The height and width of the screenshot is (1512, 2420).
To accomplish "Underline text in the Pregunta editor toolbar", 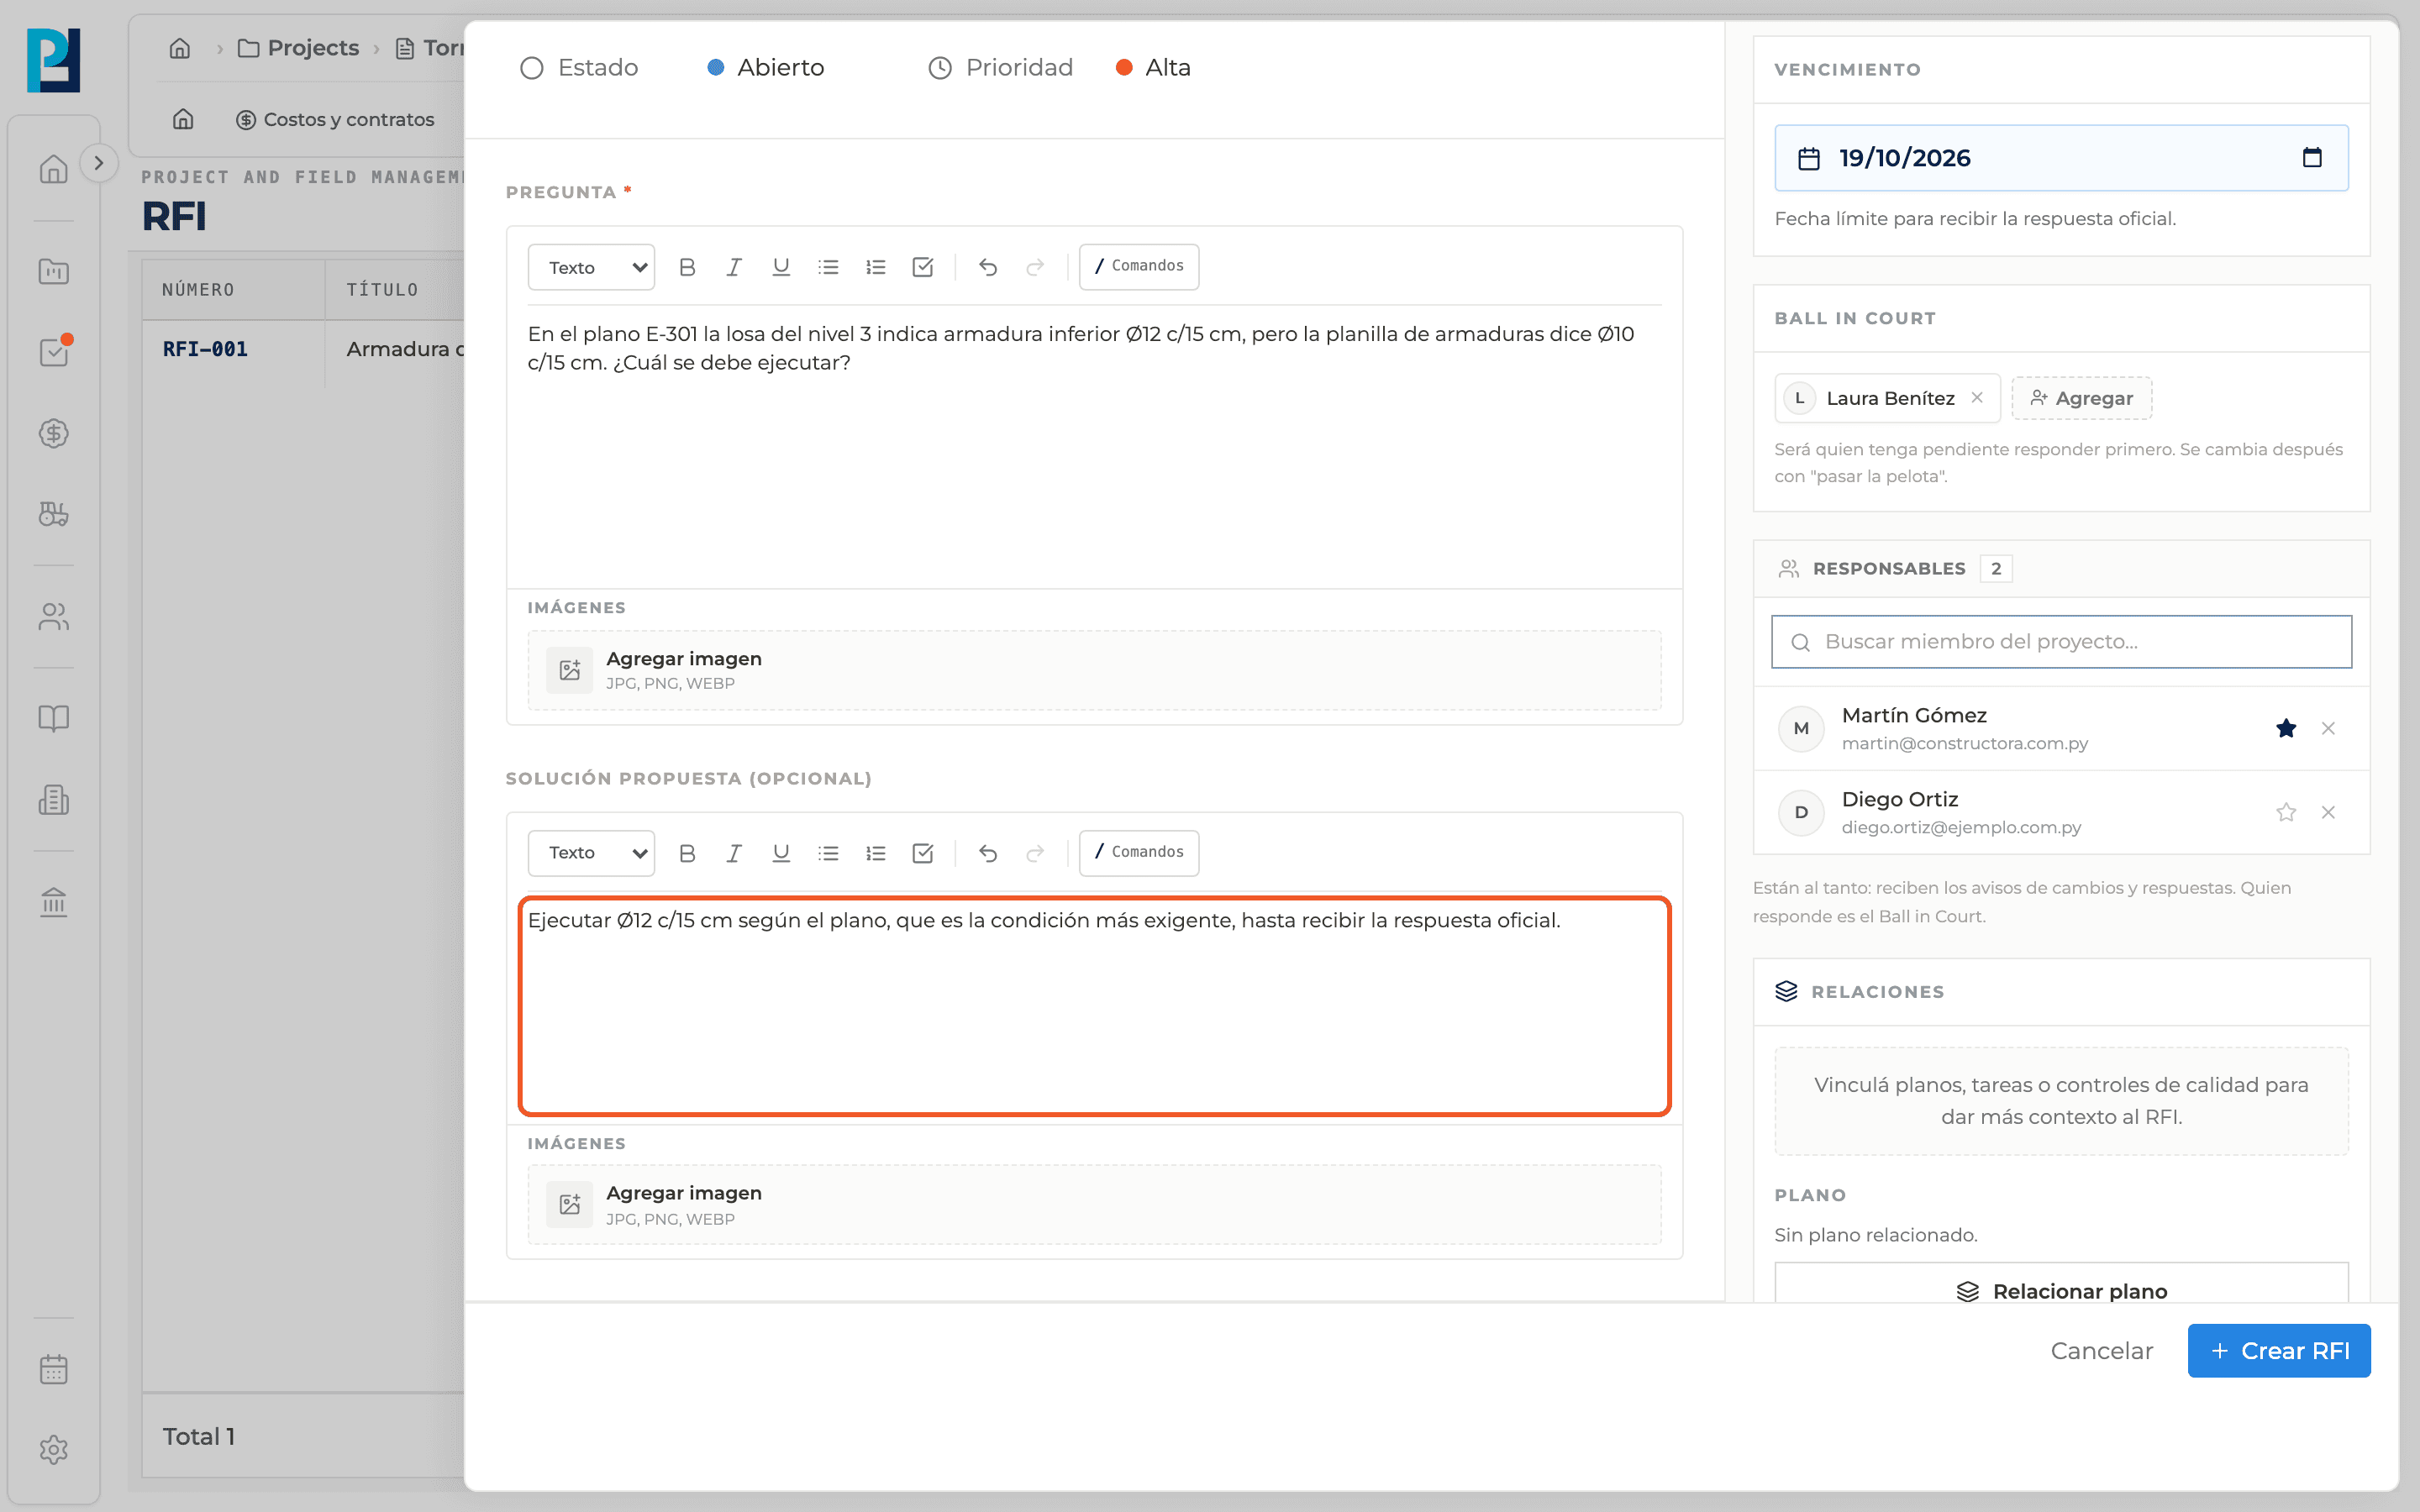I will pyautogui.click(x=781, y=267).
